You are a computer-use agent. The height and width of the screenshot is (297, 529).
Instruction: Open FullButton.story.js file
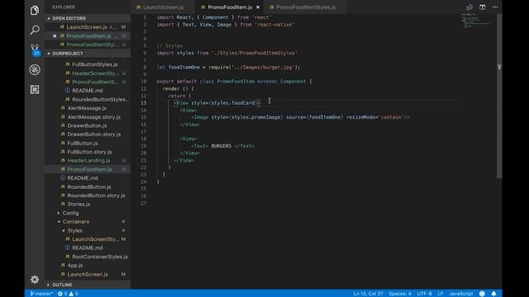pyautogui.click(x=88, y=152)
